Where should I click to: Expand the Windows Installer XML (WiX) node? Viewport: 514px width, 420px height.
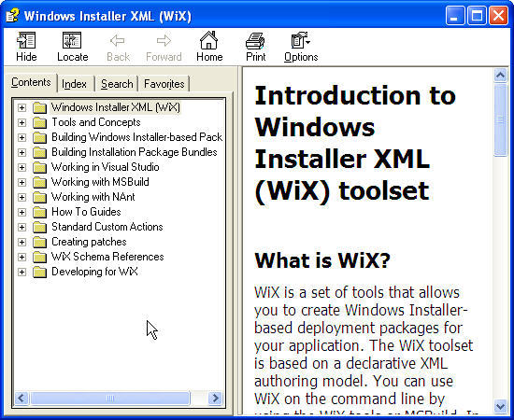[x=21, y=107]
